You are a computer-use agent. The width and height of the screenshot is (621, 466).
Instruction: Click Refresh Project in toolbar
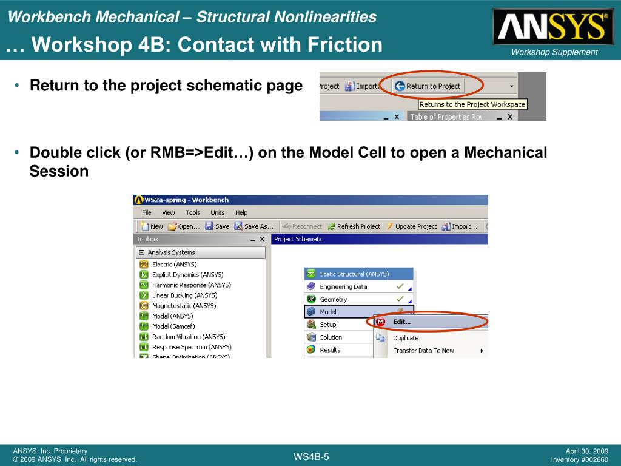coord(354,226)
